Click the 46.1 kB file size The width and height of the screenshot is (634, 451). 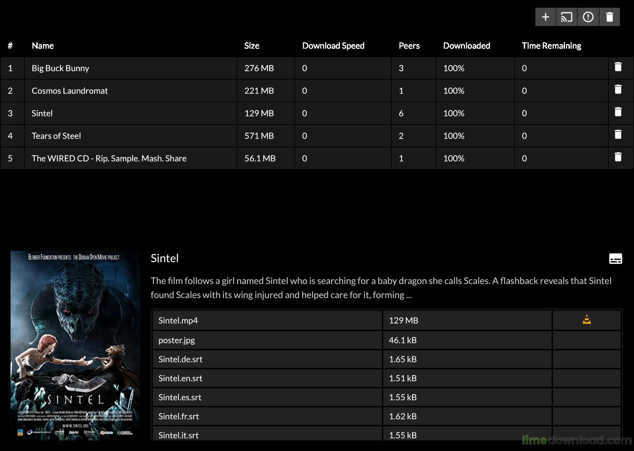(x=403, y=340)
